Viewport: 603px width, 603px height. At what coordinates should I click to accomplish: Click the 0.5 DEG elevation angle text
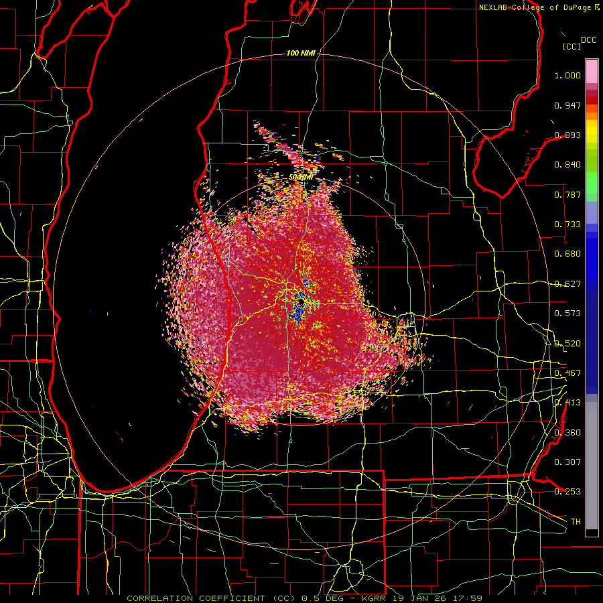coord(322,598)
